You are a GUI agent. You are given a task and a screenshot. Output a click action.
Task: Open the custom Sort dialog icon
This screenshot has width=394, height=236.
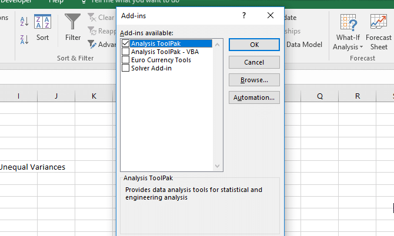click(42, 22)
